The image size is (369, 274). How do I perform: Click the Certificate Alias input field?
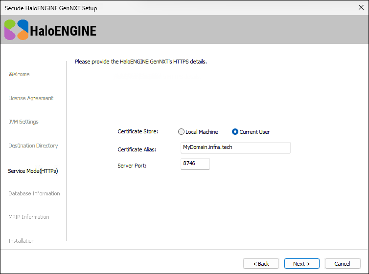tap(235, 148)
